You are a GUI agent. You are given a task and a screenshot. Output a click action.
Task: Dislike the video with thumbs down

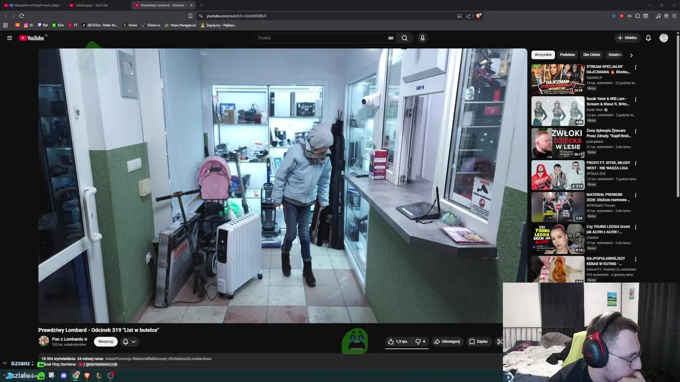420,342
